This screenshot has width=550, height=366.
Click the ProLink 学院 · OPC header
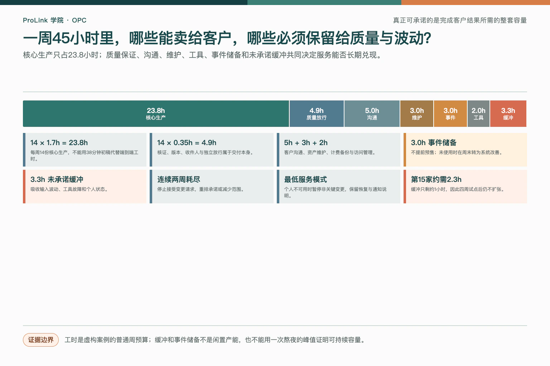[54, 20]
